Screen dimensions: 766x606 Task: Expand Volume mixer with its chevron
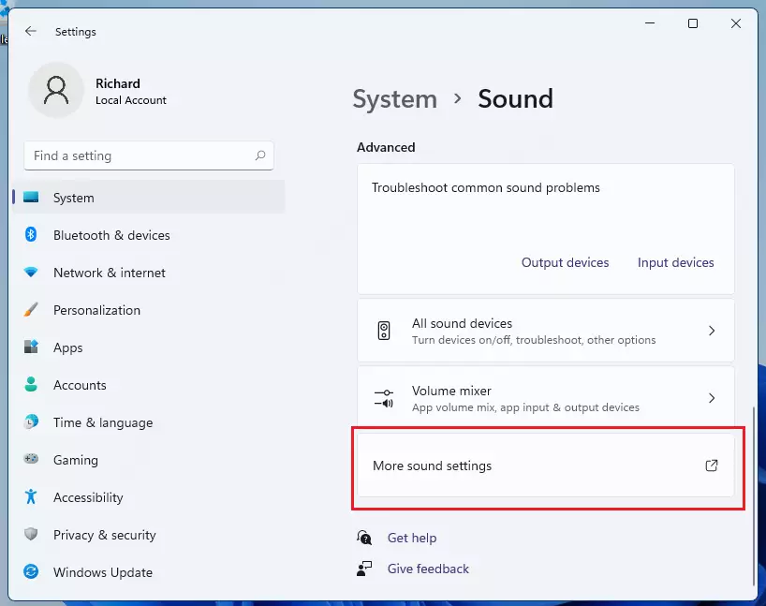pos(712,398)
